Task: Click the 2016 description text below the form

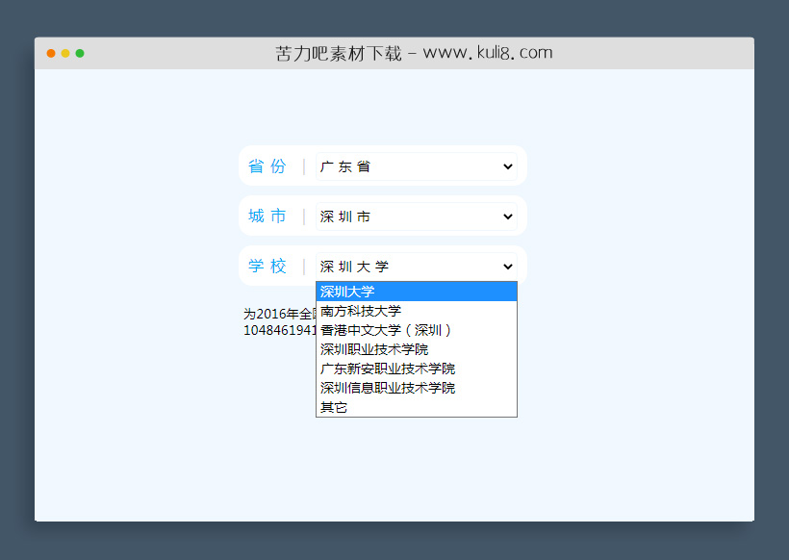Action: [x=279, y=318]
